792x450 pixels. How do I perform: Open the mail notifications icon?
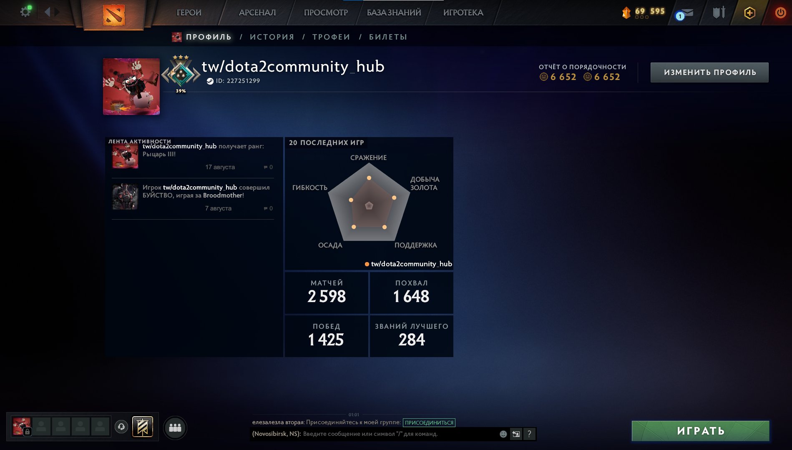click(x=684, y=13)
